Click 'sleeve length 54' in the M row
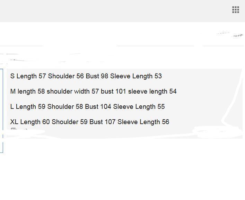The height and width of the screenshot is (200, 245). pos(152,92)
